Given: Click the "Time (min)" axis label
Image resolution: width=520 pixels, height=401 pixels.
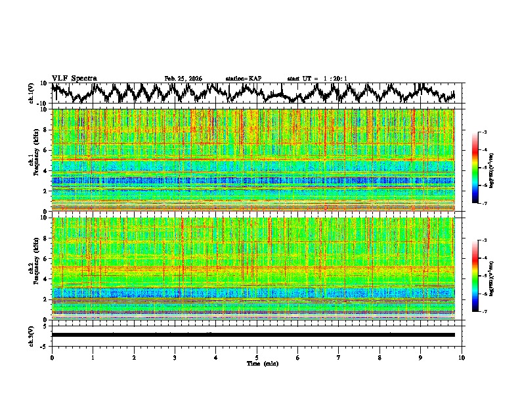Looking at the screenshot, I should pyautogui.click(x=263, y=364).
